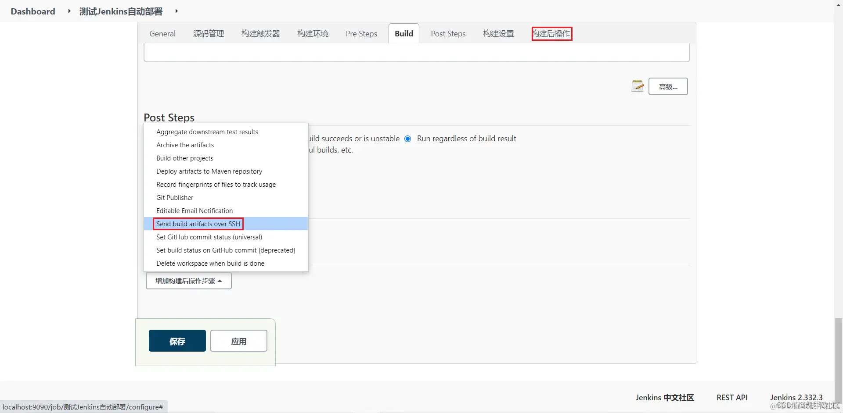The width and height of the screenshot is (843, 413).
Task: Expand the breadcrumb arrow next to Dashboard
Action: [x=69, y=11]
